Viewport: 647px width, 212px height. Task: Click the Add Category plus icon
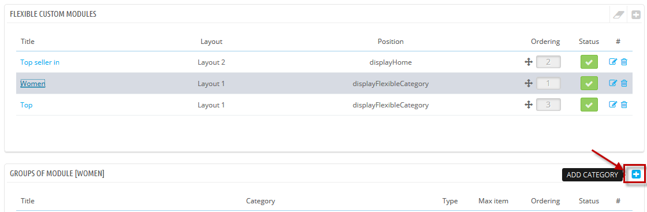click(636, 174)
